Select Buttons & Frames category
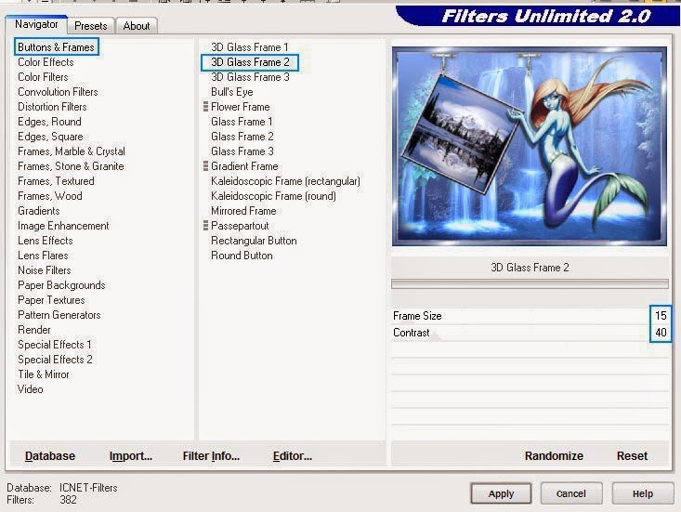Image resolution: width=681 pixels, height=512 pixels. [x=56, y=46]
